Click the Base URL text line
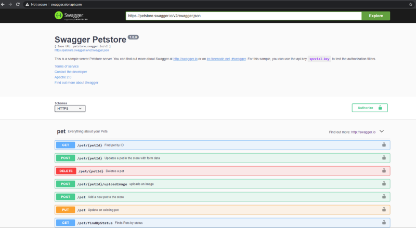This screenshot has height=228, width=416. coord(83,46)
